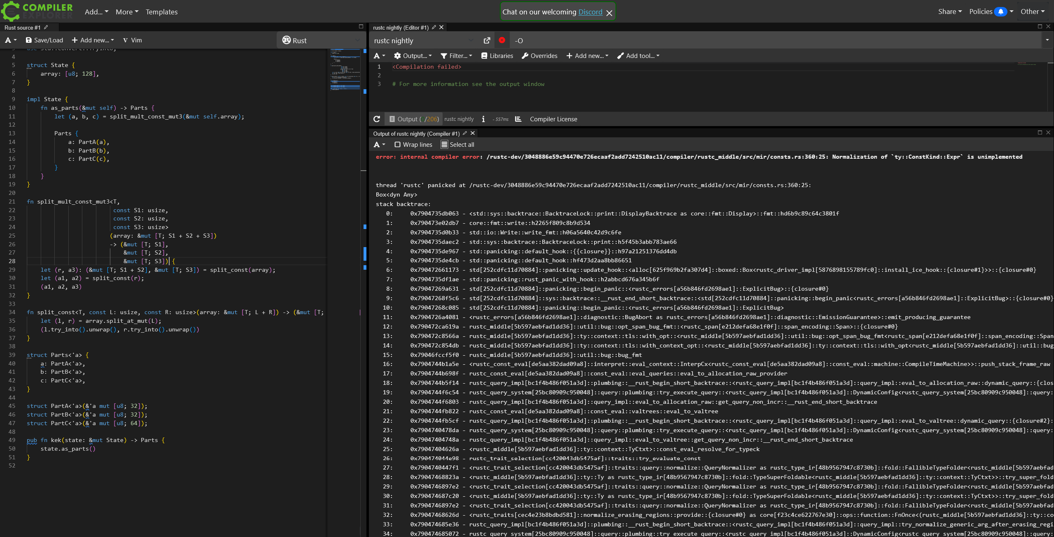
Task: Click pencil icon on rustc nightly tab
Action: (x=434, y=27)
